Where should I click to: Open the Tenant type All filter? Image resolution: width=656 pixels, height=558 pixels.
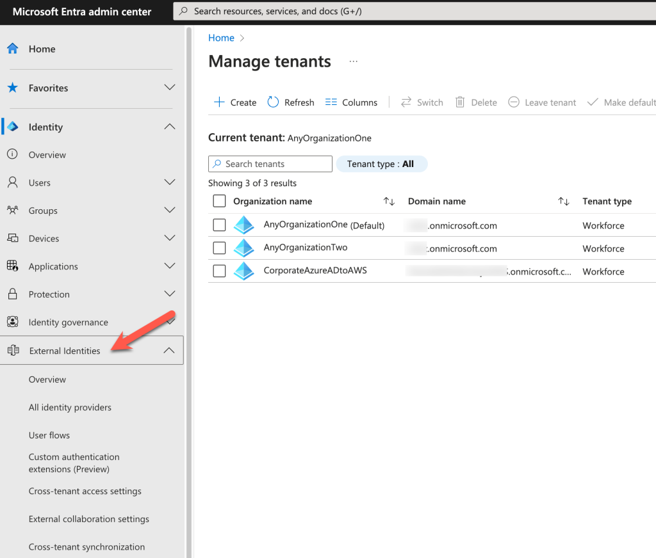tap(382, 164)
